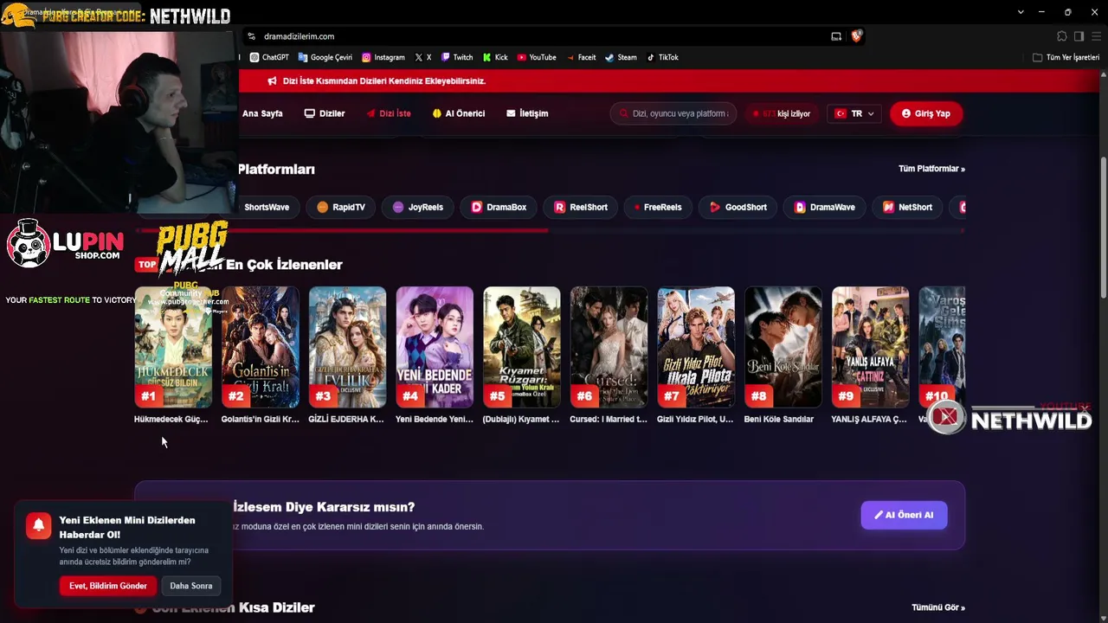Click the 'kişi izliyor' viewer counter
Image resolution: width=1108 pixels, height=623 pixels.
[x=783, y=113]
